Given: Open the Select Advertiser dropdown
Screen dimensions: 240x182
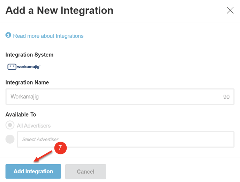Looking at the screenshot, I should pos(126,139).
